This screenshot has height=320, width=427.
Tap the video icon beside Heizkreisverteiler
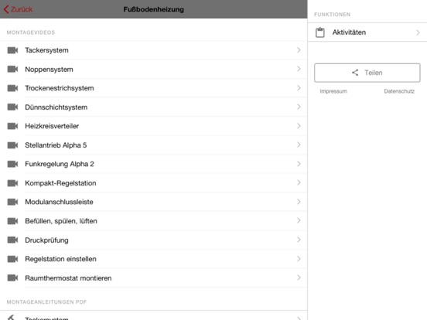pyautogui.click(x=12, y=126)
